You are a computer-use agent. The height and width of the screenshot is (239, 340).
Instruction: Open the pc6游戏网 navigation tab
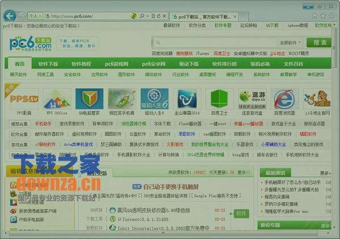116,64
